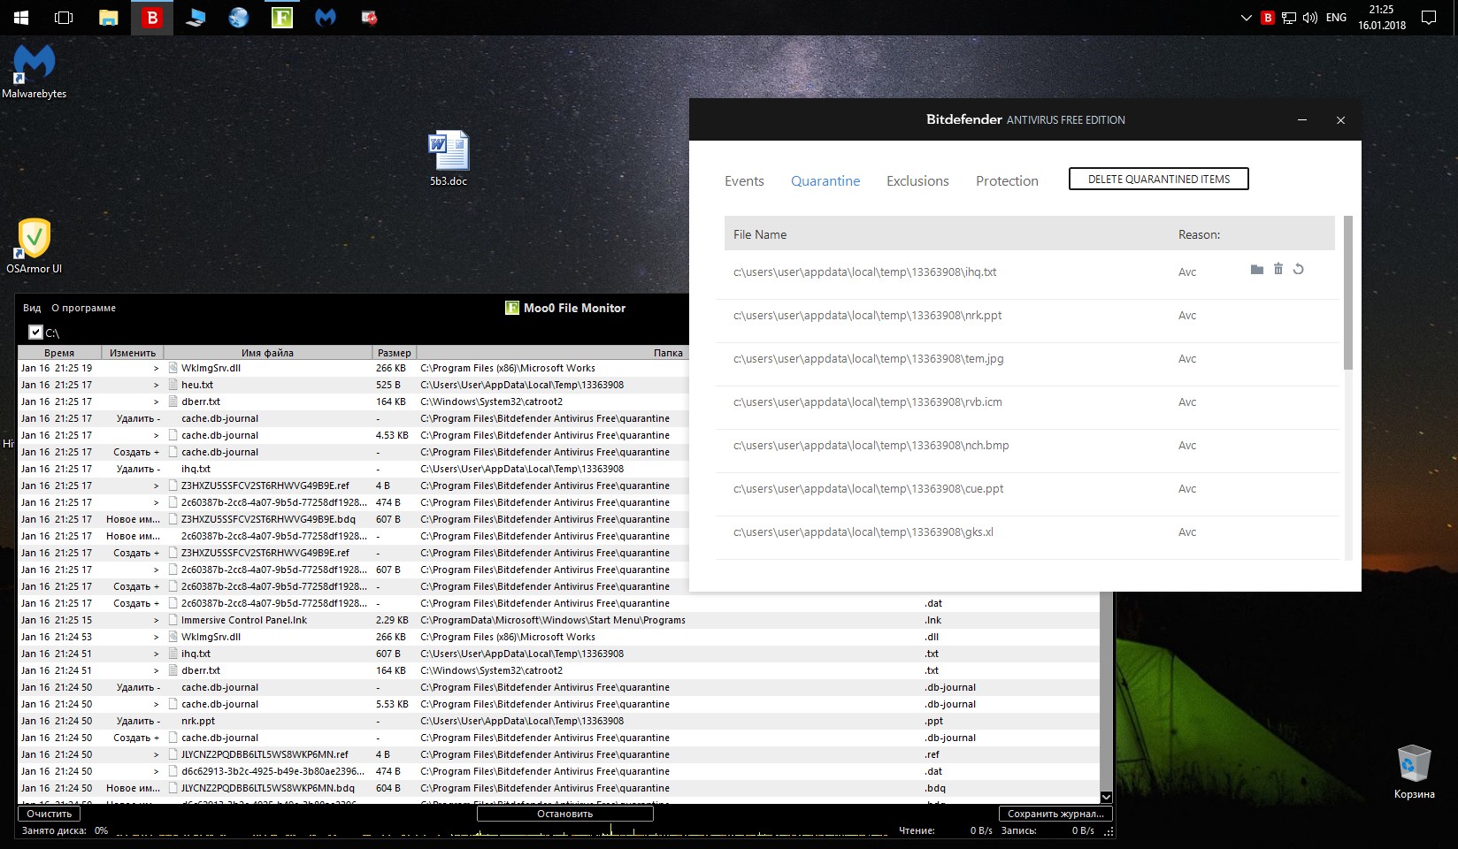This screenshot has height=849, width=1458.
Task: Click the File Name column header in quarantine
Action: tap(760, 234)
